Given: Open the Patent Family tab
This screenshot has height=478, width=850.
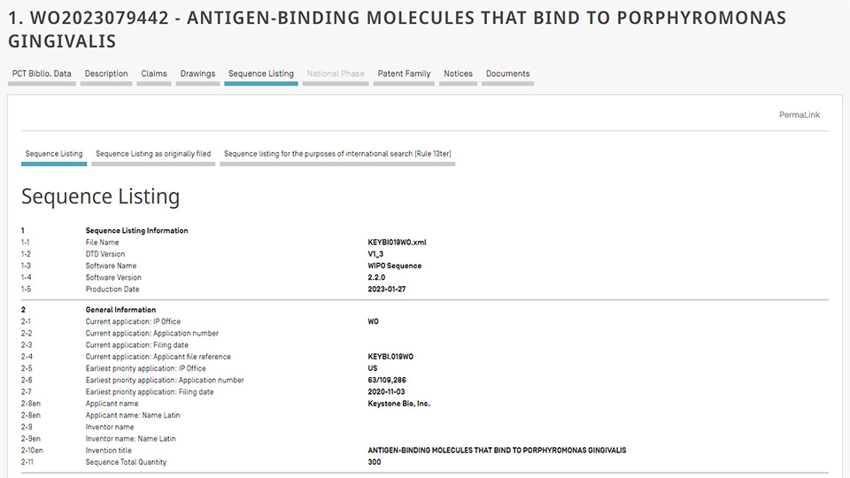Looking at the screenshot, I should pyautogui.click(x=404, y=73).
